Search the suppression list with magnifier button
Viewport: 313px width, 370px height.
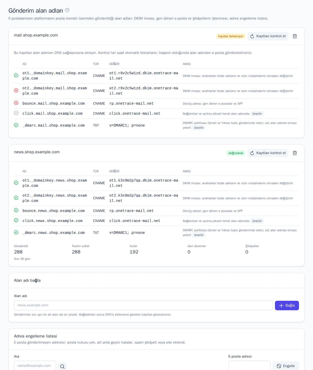62,366
